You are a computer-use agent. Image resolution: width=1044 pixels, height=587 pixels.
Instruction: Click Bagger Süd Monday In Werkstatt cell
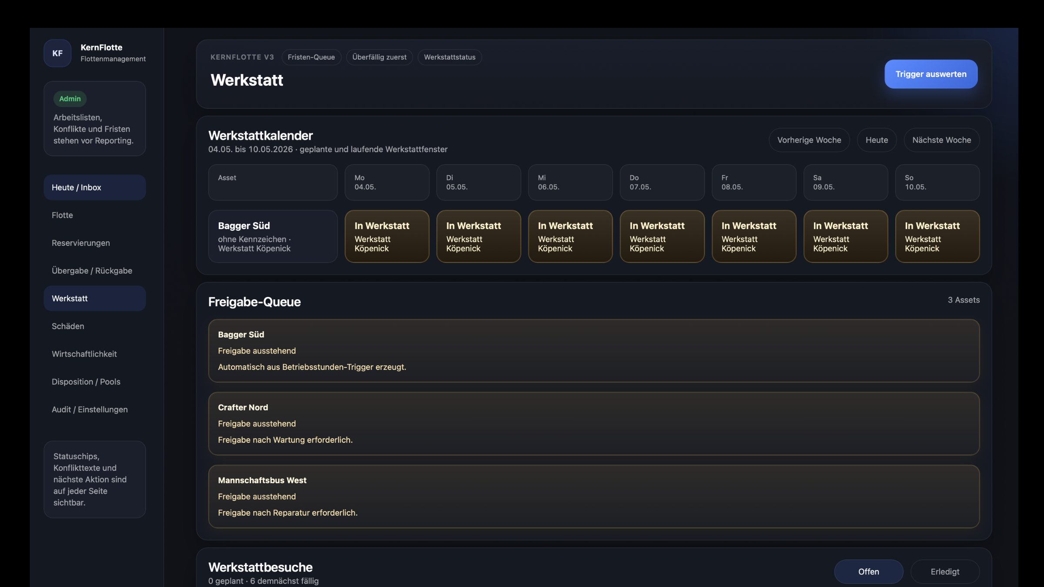[x=387, y=237]
